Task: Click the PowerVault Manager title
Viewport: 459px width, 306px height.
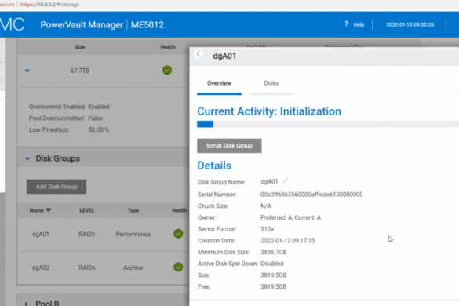Action: [82, 25]
